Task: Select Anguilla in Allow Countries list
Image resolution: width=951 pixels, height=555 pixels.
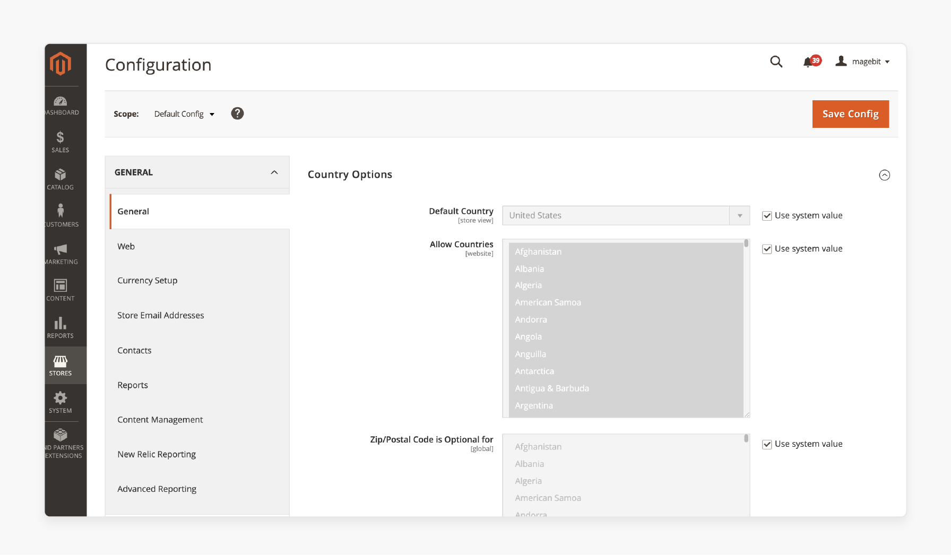Action: pos(626,354)
